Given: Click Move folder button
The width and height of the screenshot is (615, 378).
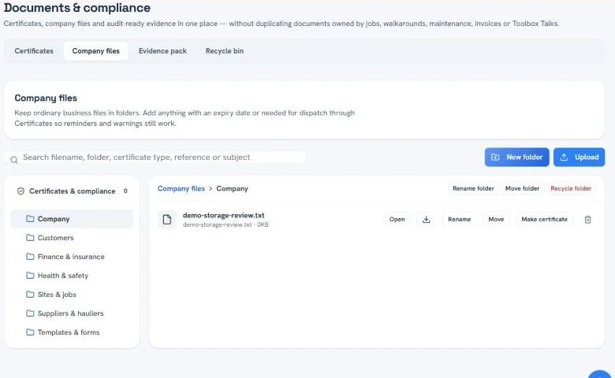Looking at the screenshot, I should click(522, 188).
